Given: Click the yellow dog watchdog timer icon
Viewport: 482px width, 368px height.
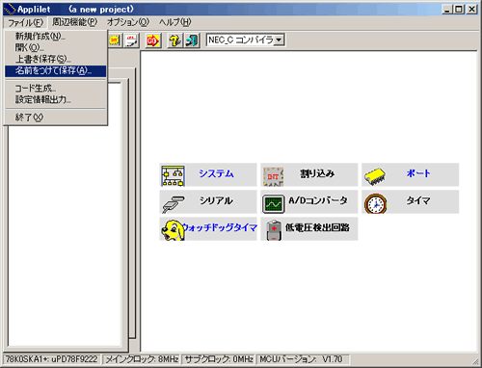Looking at the screenshot, I should [173, 230].
